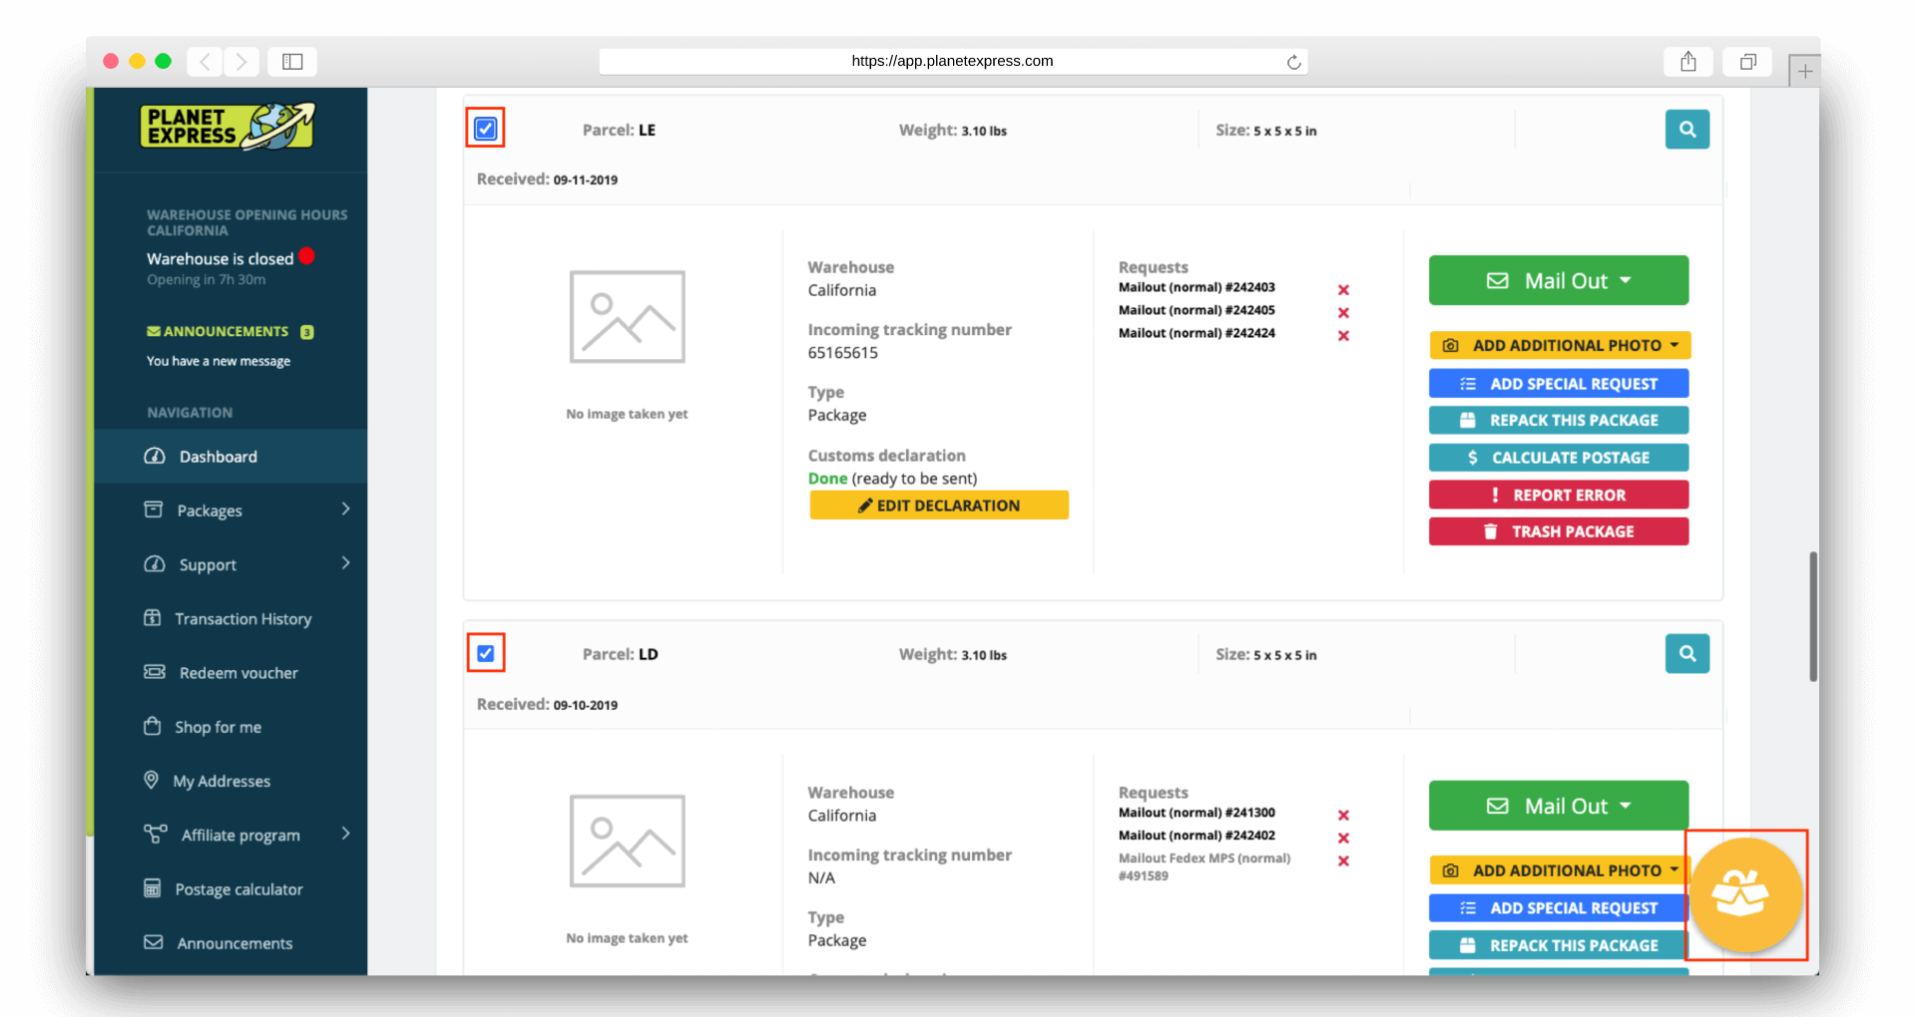Click the trash icon on Trash Package

click(x=1491, y=531)
